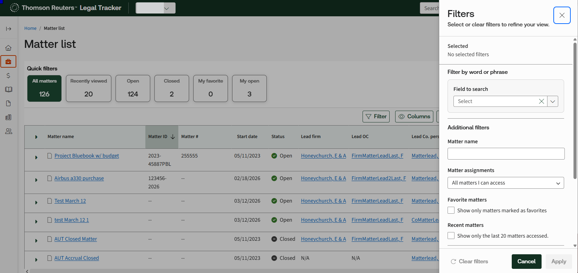Open CoMatterLead link in test March 12 1 row
Viewport: 578px width, 273px height.
coord(425,220)
